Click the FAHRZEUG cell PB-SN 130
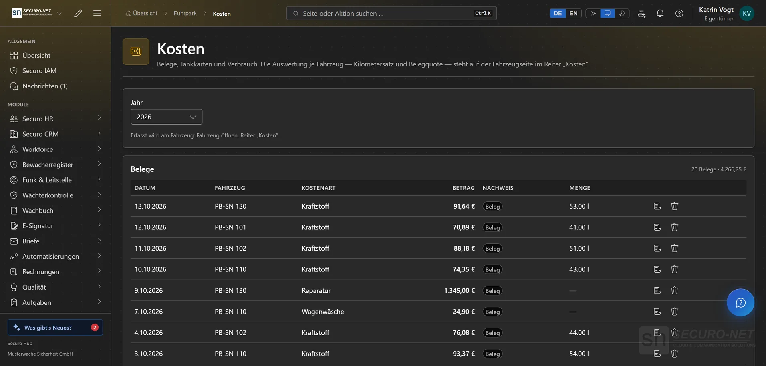The height and width of the screenshot is (366, 766). [x=230, y=290]
